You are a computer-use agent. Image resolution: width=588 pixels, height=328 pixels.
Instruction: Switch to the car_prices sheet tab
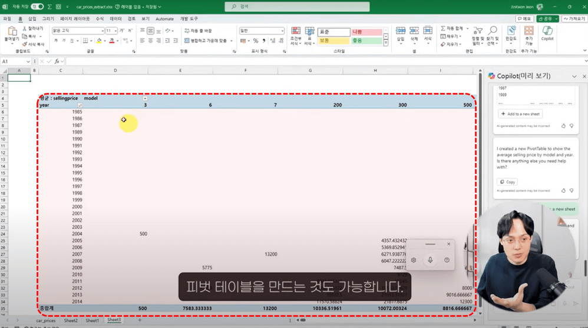[46, 320]
